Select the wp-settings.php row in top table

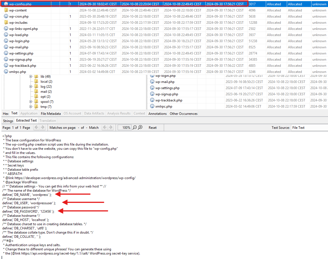coord(21,53)
